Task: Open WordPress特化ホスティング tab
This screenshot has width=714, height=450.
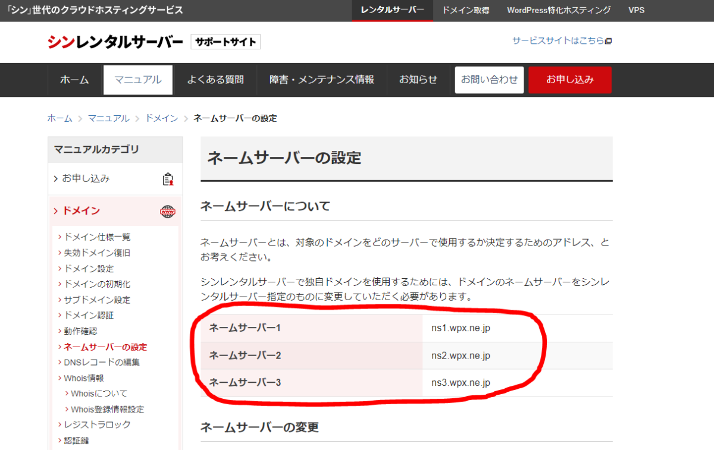Action: pos(559,10)
